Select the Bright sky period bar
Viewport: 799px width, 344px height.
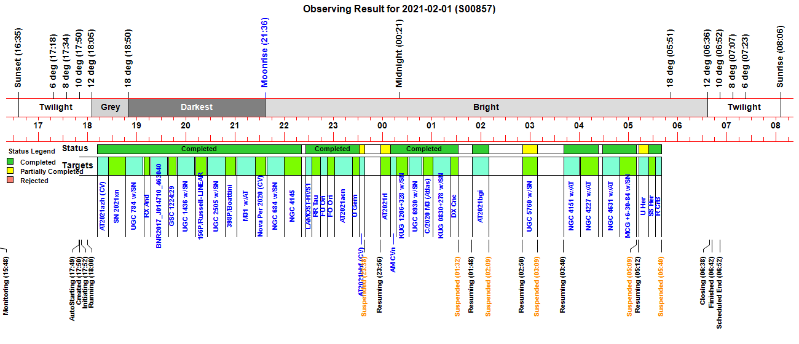point(486,107)
